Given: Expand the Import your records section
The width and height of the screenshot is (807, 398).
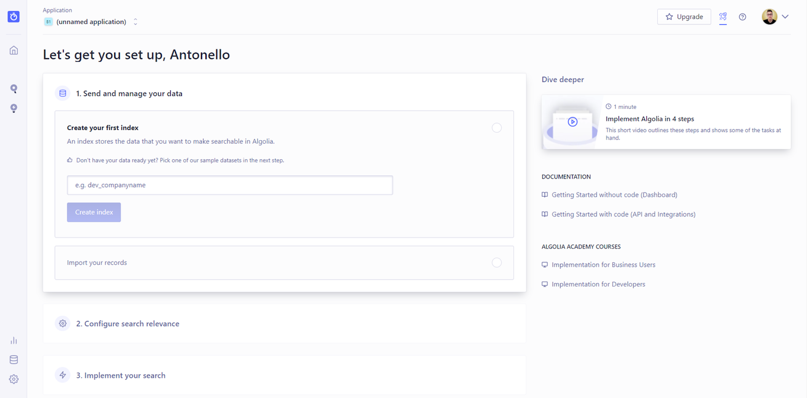Looking at the screenshot, I should click(284, 263).
